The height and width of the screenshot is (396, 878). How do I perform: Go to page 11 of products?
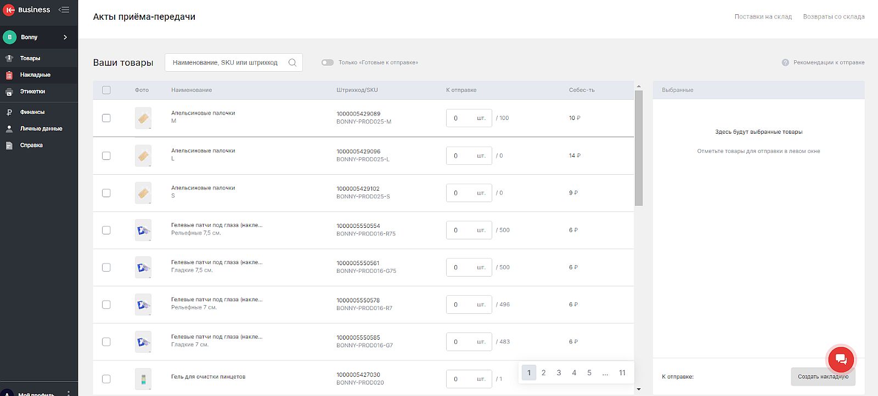[622, 373]
